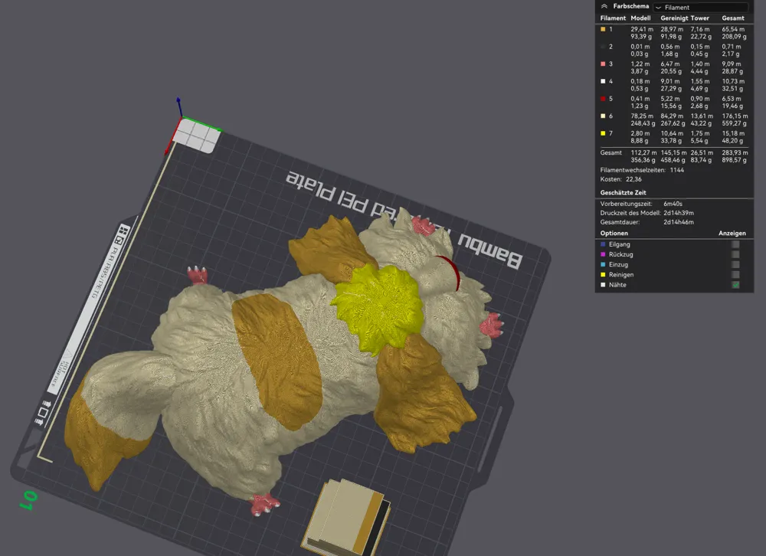Select the 65,54 m total for filament 1
This screenshot has width=766, height=556.
[x=733, y=29]
